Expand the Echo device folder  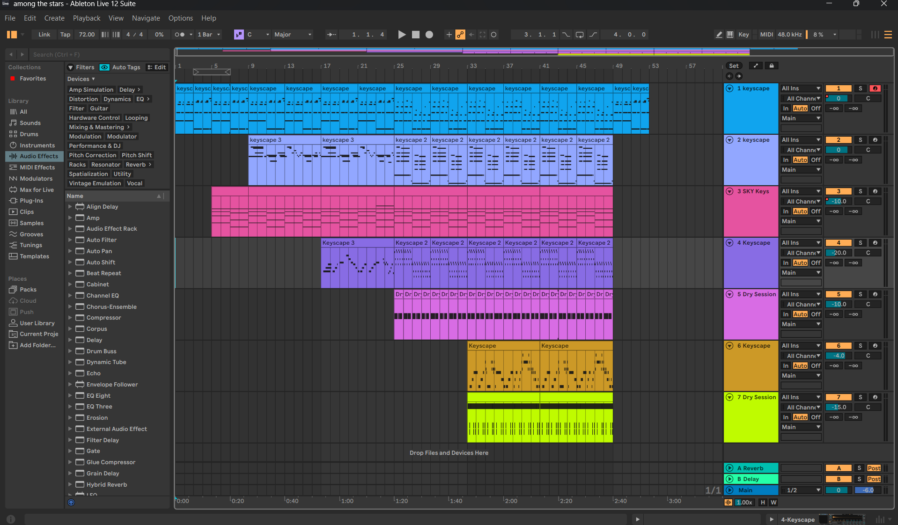[70, 373]
